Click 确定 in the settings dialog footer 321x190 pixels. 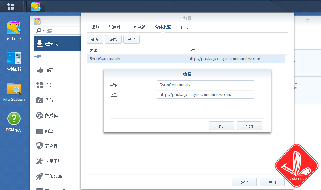pos(244,182)
